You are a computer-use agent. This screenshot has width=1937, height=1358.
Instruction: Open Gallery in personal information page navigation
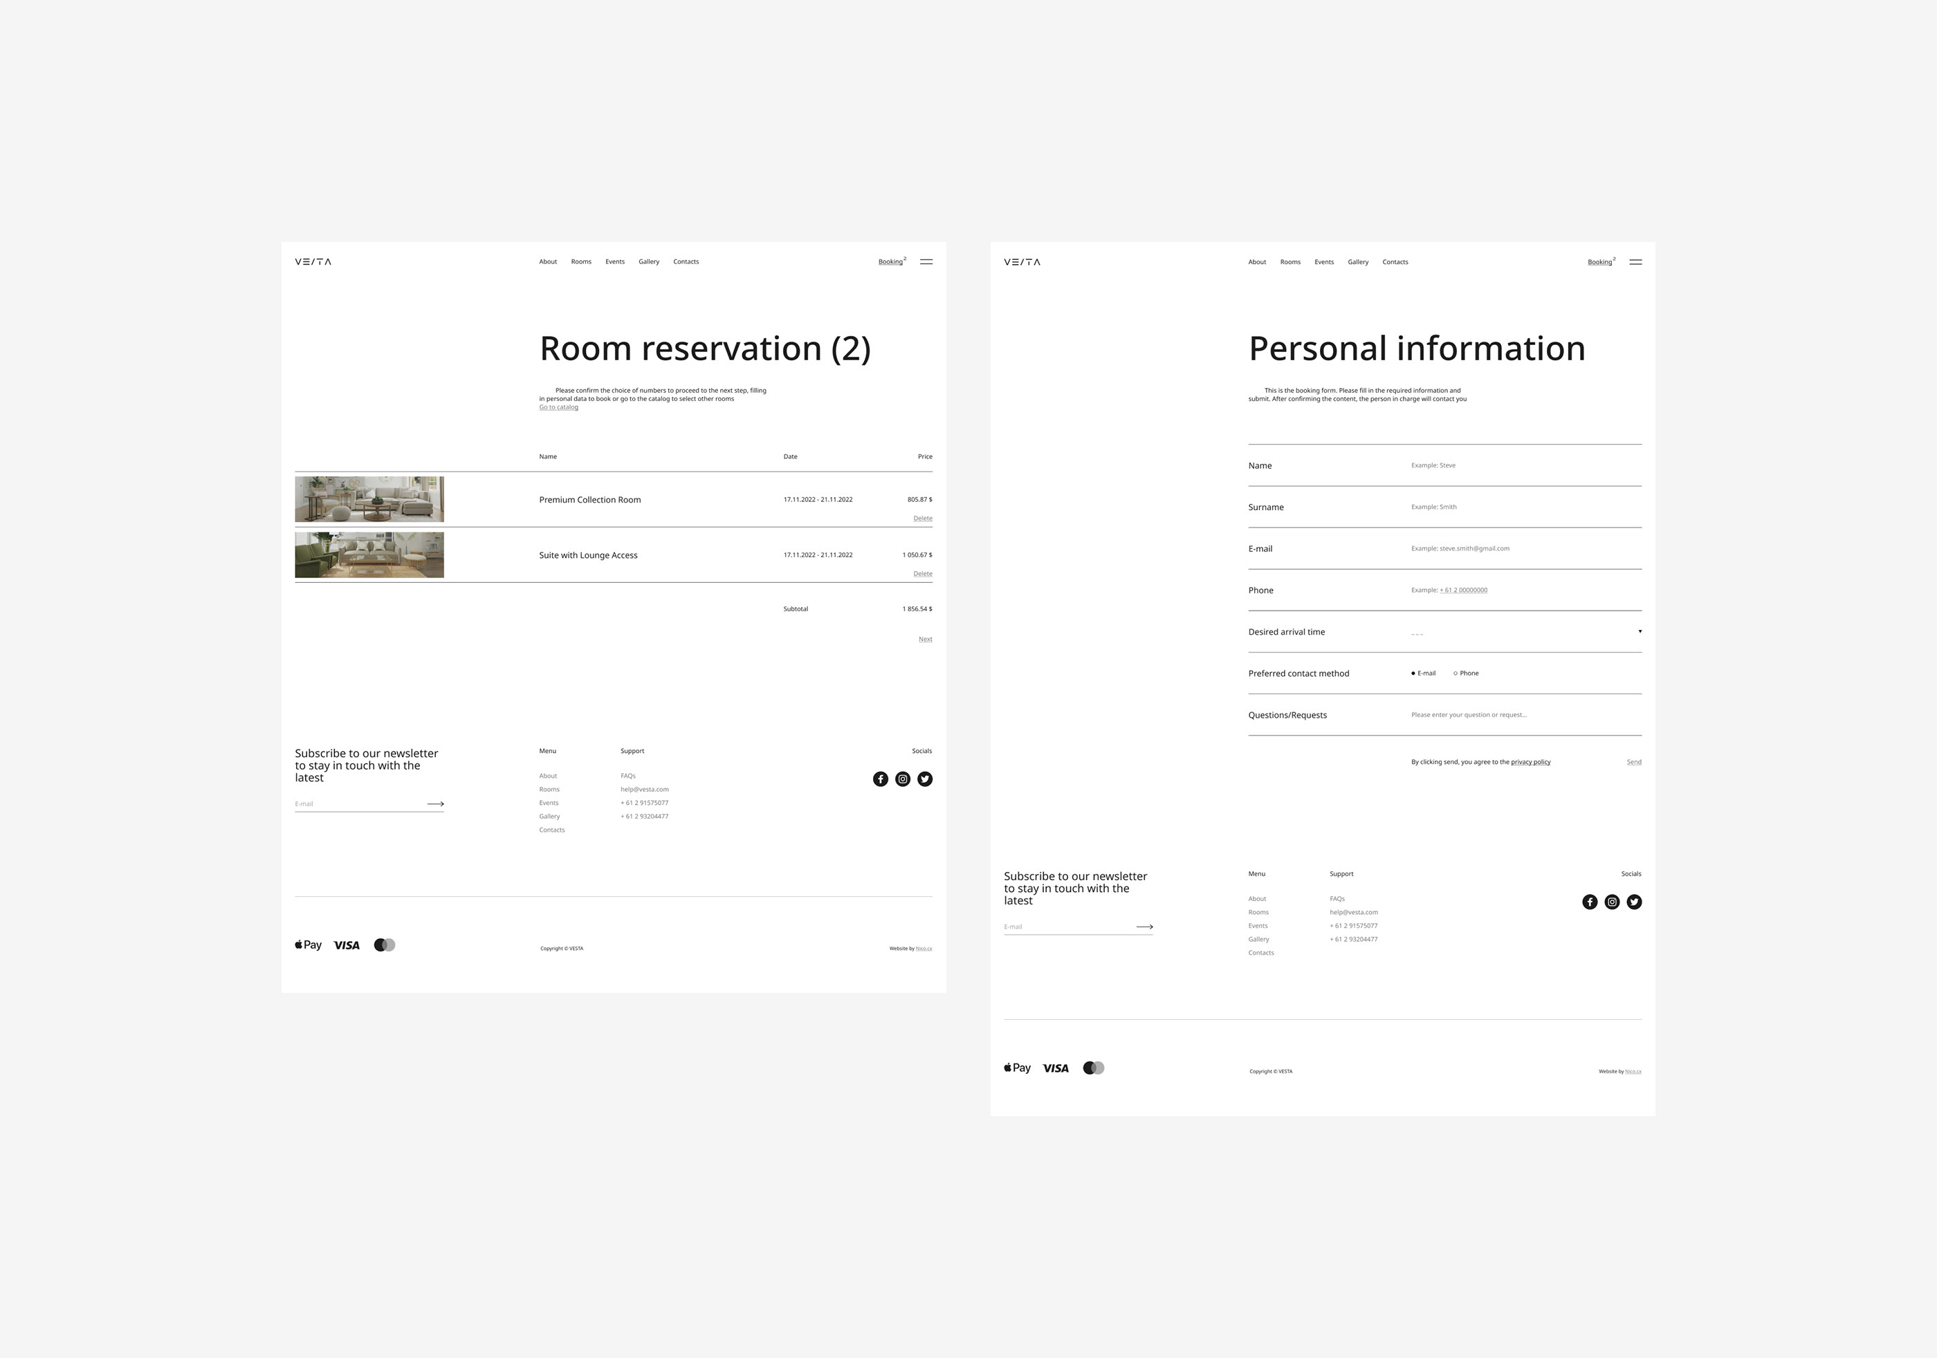coord(1357,261)
